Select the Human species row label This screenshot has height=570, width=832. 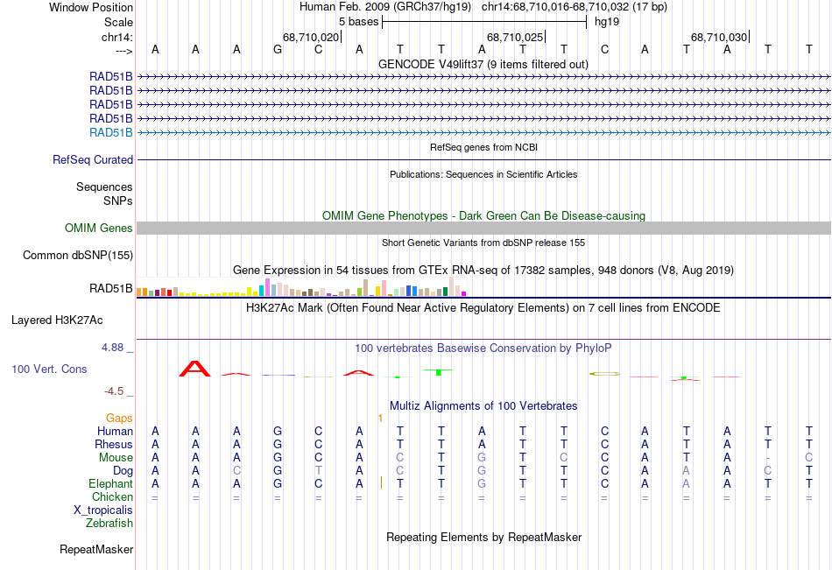coord(115,431)
